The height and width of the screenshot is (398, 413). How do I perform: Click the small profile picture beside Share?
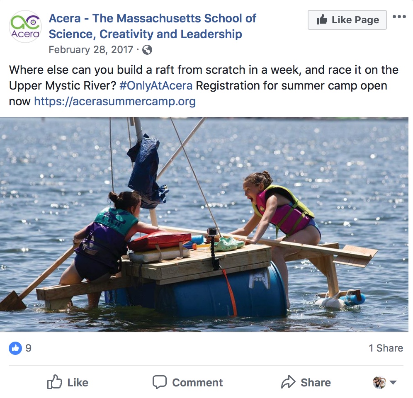coord(379,382)
